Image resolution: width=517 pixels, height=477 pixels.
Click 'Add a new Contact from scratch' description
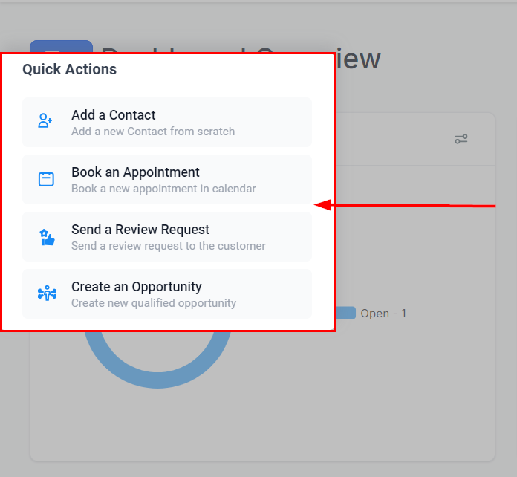[x=152, y=132]
